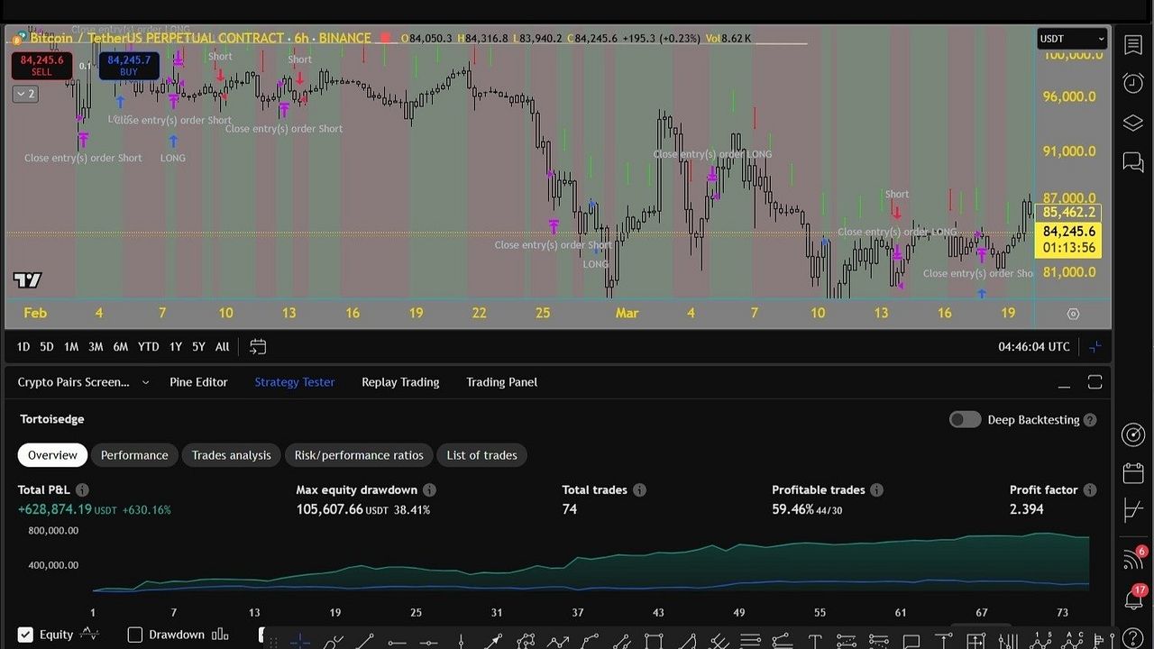The width and height of the screenshot is (1154, 649).
Task: Uncheck the Equity checkbox
Action: (x=25, y=635)
